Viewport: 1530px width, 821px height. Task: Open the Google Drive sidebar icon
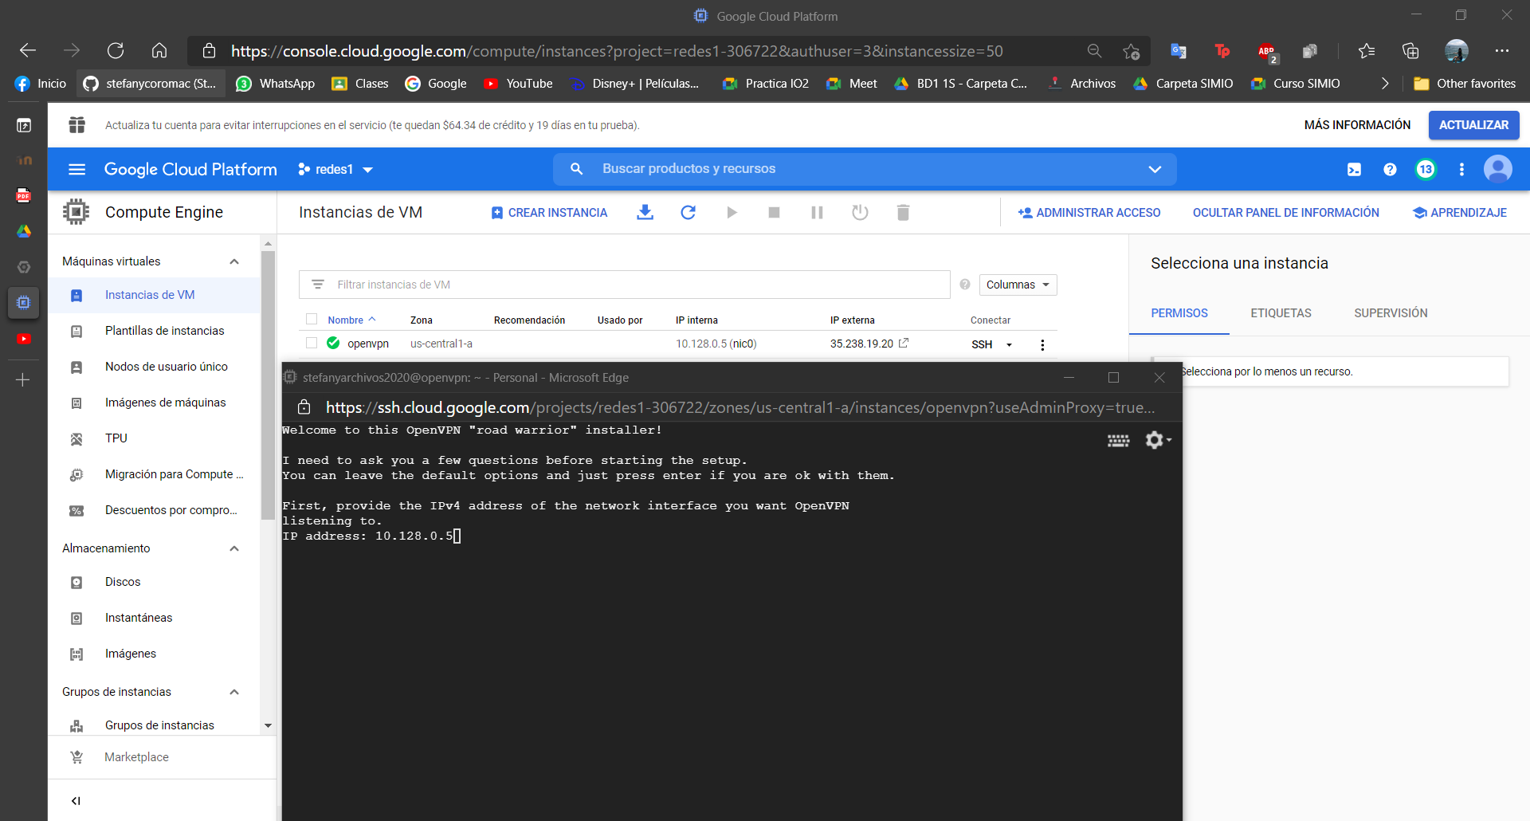click(24, 231)
